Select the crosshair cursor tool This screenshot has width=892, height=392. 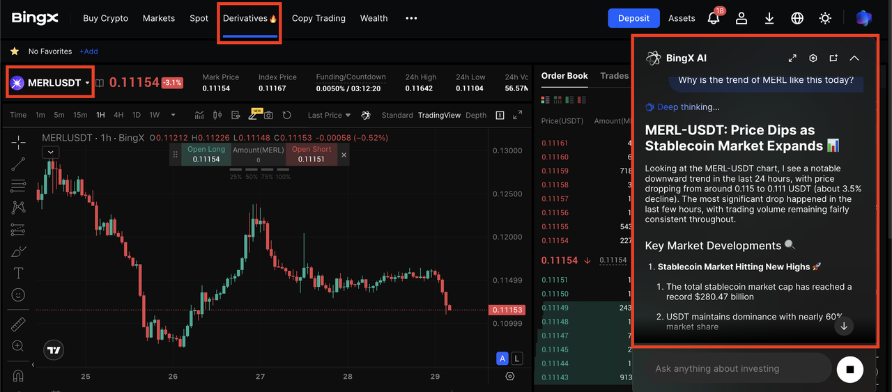(18, 142)
